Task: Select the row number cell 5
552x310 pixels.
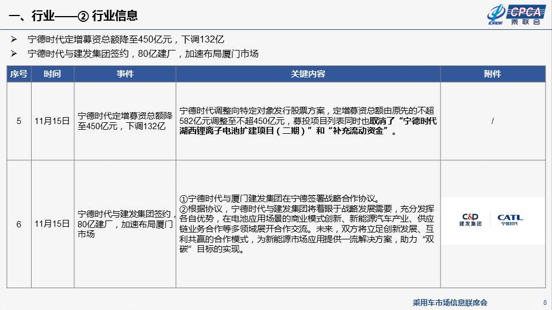Action: coord(19,121)
